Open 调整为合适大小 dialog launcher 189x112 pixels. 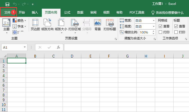[x=155, y=39]
